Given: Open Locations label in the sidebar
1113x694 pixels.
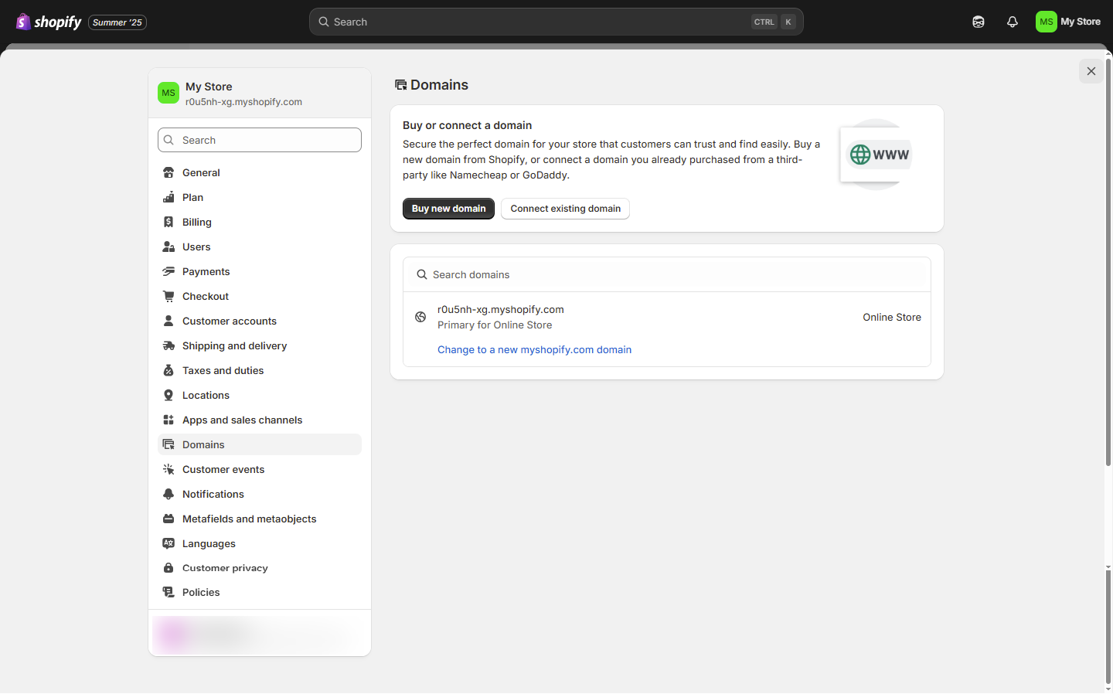Looking at the screenshot, I should (x=206, y=395).
